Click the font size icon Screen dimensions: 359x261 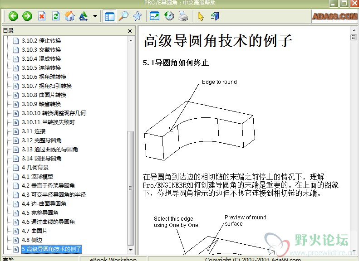pos(84,16)
